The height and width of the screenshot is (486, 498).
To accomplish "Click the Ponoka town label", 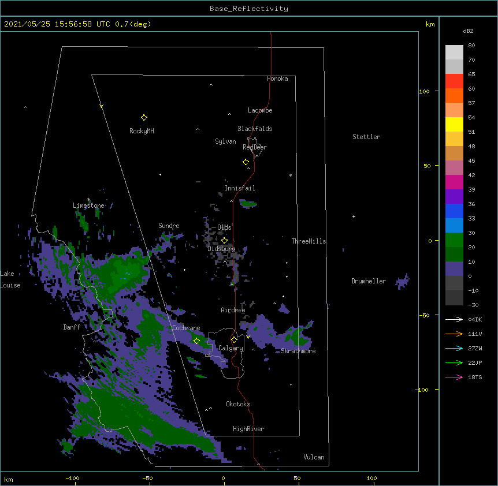I will click(x=277, y=78).
